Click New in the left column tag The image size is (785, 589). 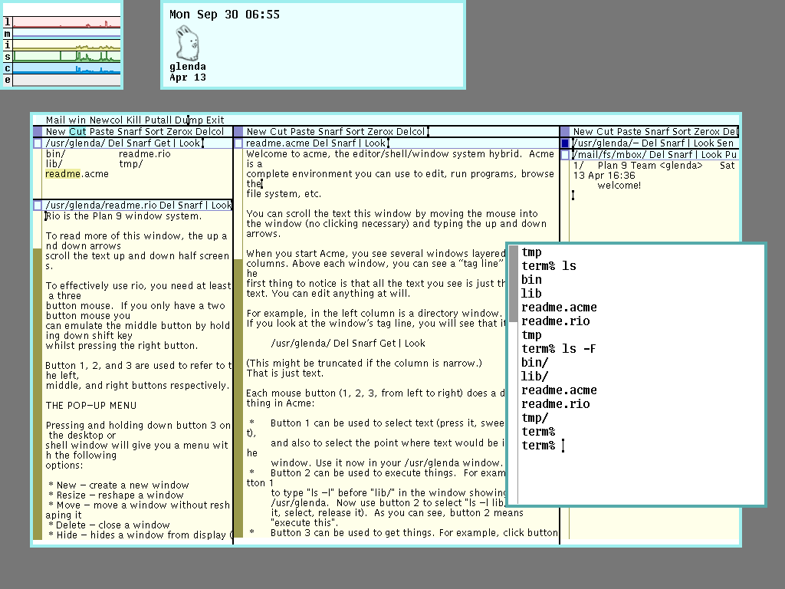(55, 132)
